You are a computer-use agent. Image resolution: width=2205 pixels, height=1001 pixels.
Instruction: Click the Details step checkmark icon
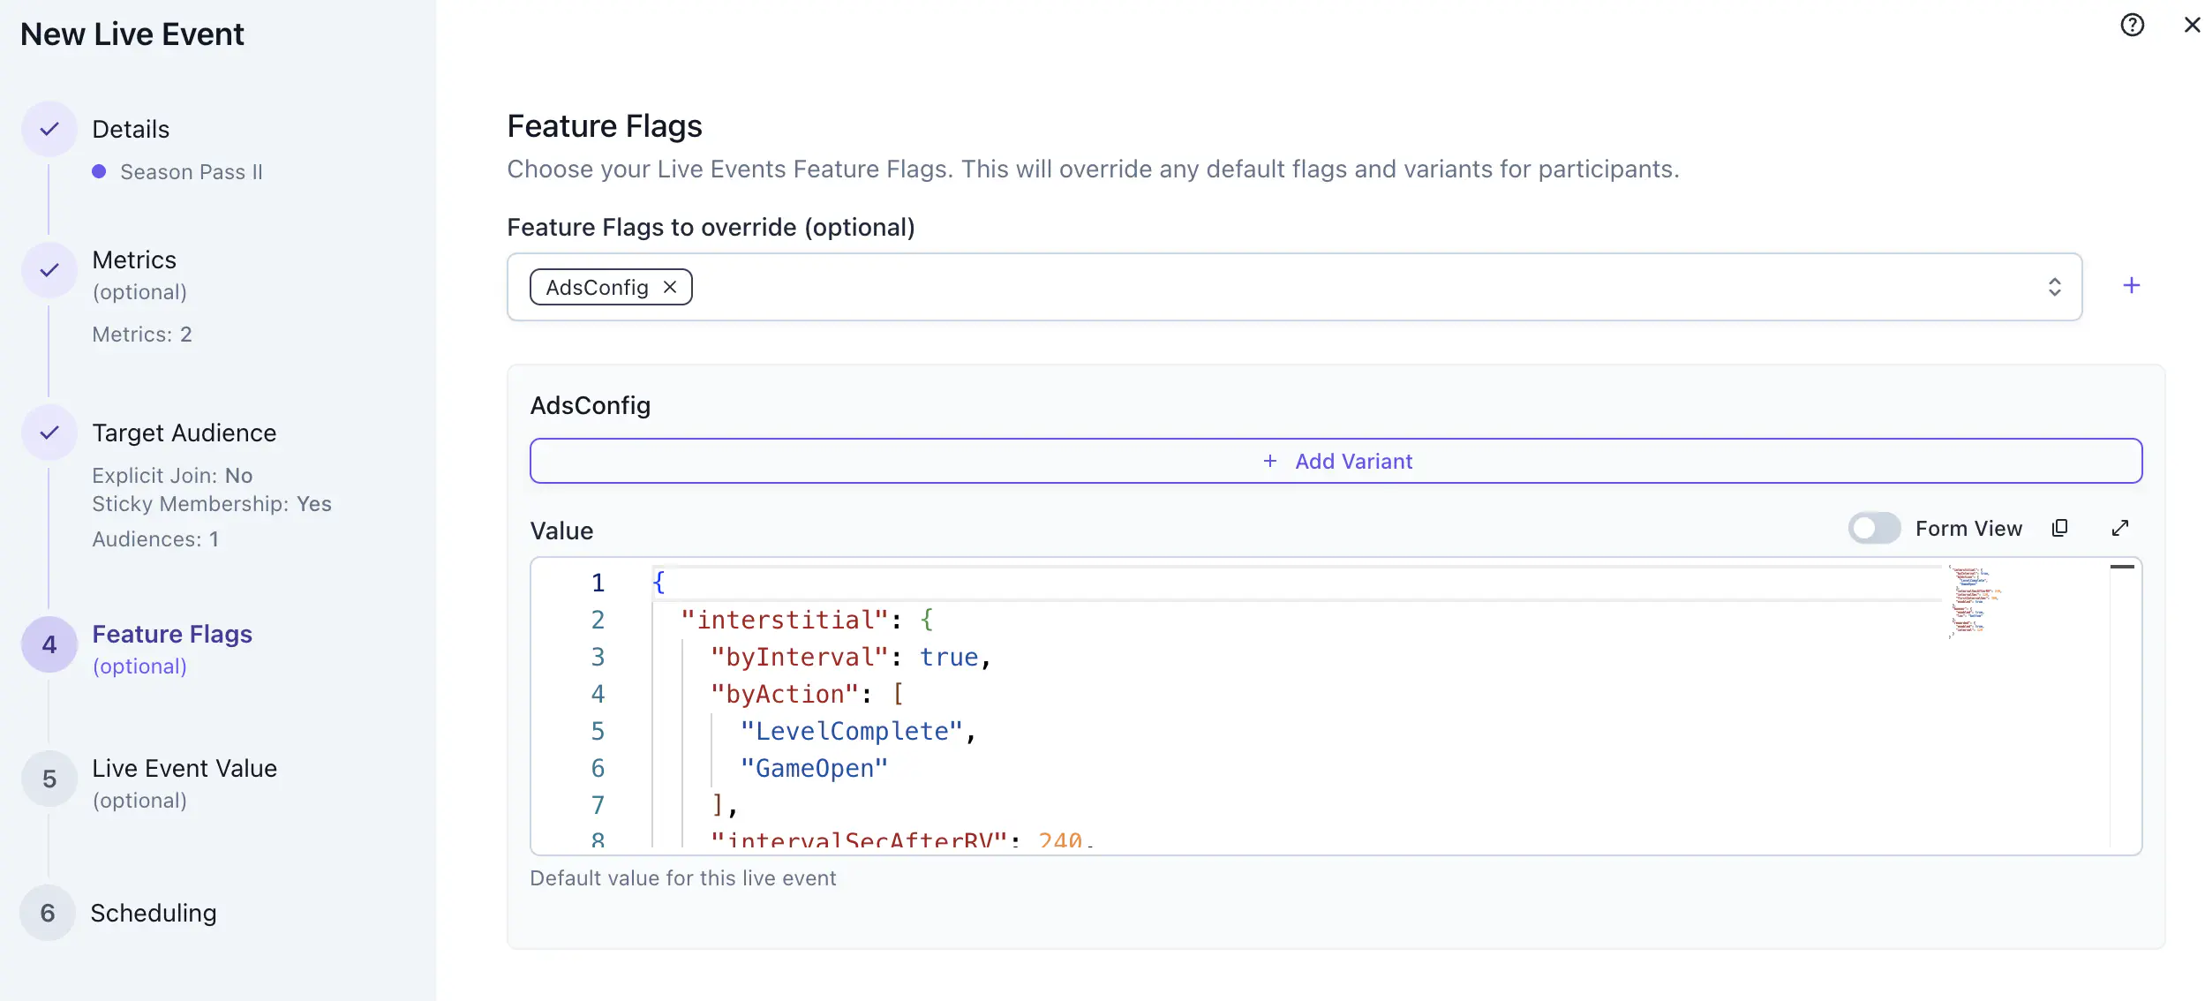[49, 129]
